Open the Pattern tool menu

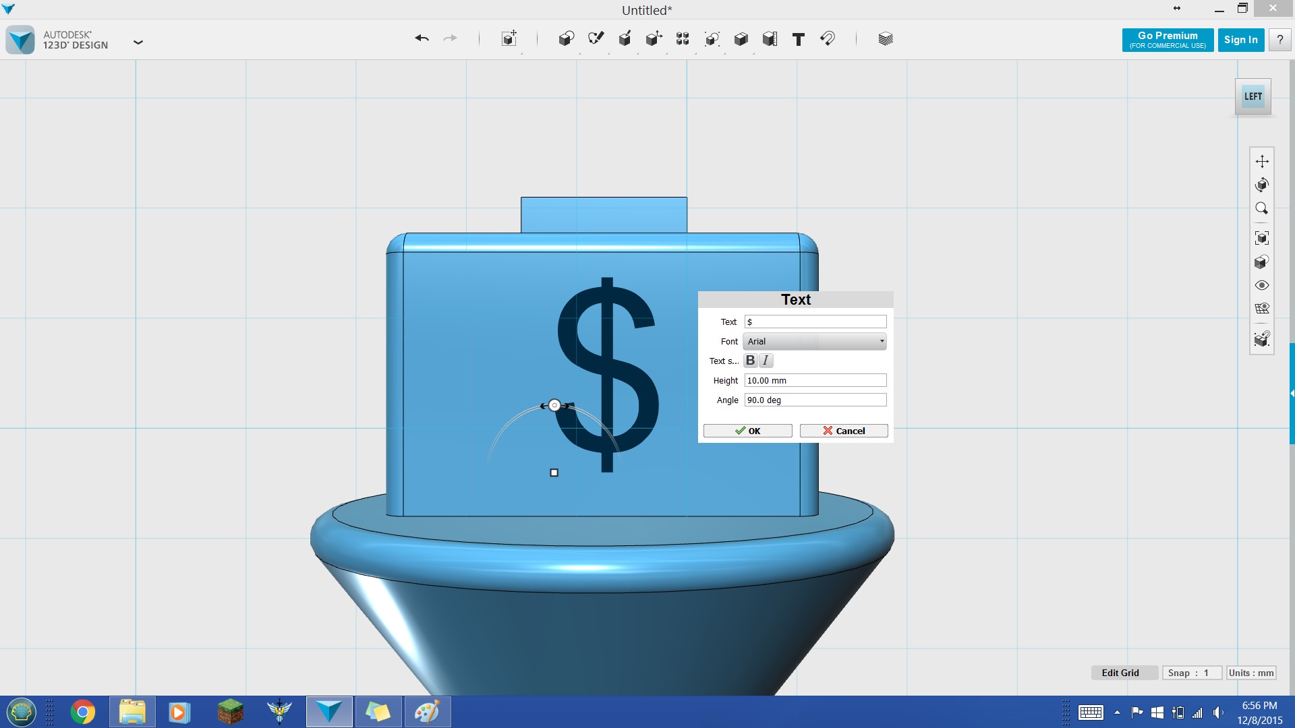tap(683, 38)
